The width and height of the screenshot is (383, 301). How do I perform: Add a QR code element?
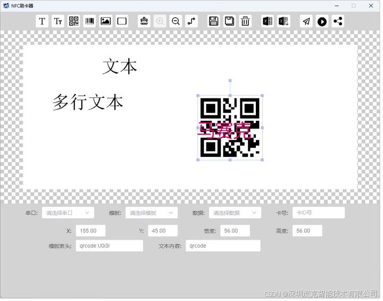74,21
